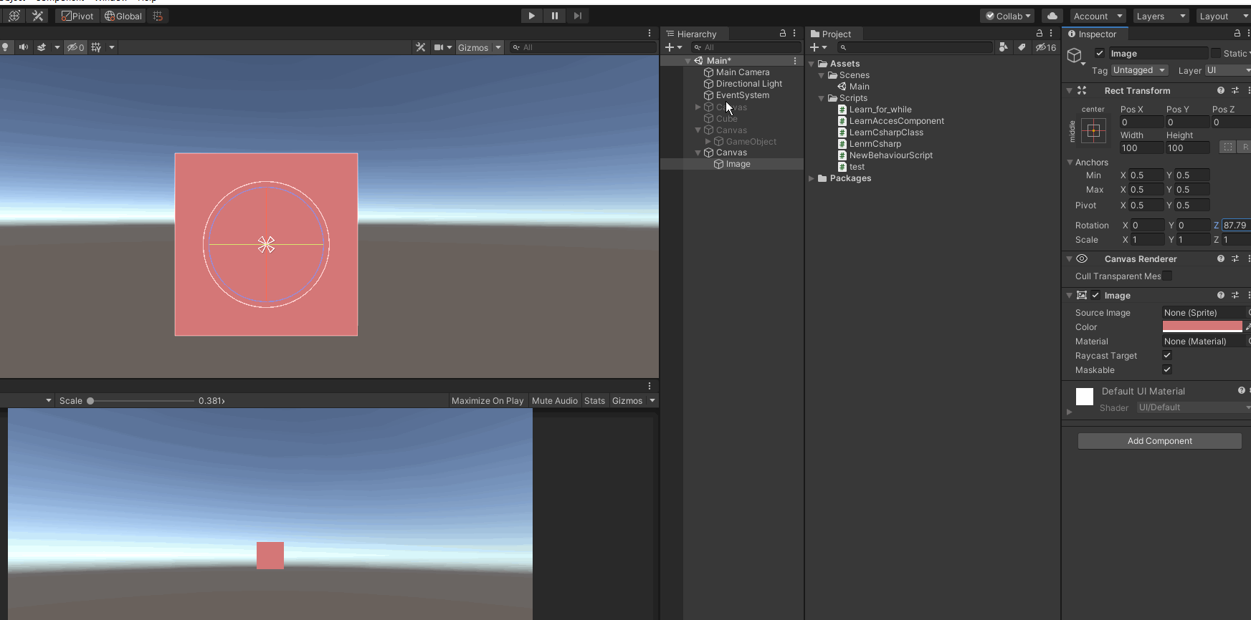Select EventSystem in the Hierarchy
Screen dimensions: 1251x620
point(736,95)
